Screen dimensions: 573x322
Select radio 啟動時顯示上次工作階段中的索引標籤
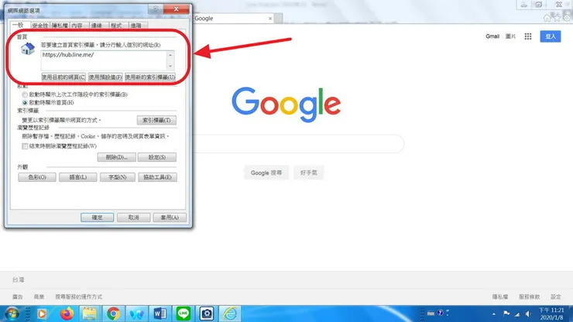(x=25, y=94)
